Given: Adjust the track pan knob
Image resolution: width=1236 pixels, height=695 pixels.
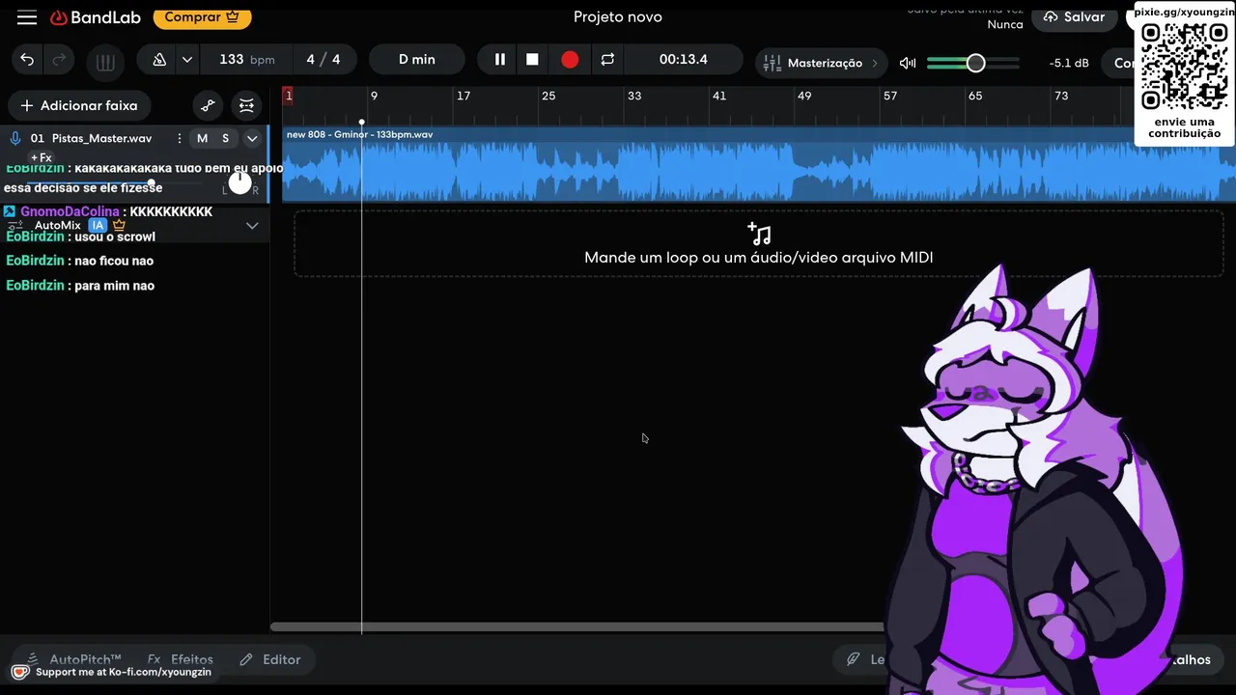Looking at the screenshot, I should click(x=239, y=181).
